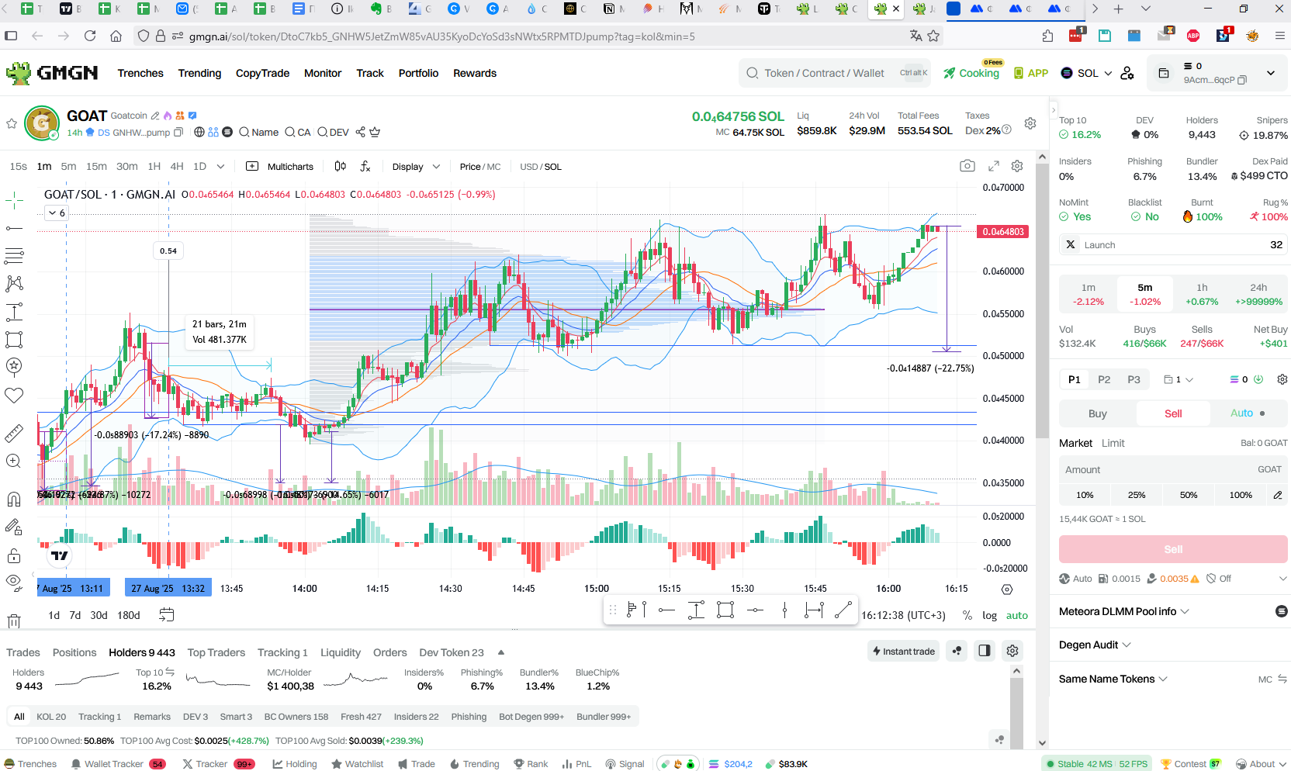The height and width of the screenshot is (771, 1291).
Task: Click the pink Sell button
Action: tap(1173, 549)
